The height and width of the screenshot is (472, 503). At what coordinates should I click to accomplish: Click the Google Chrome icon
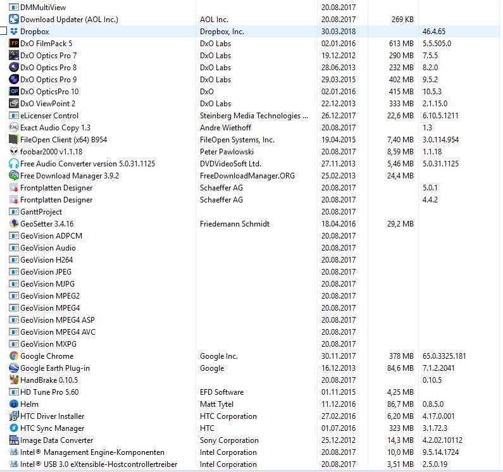(14, 356)
